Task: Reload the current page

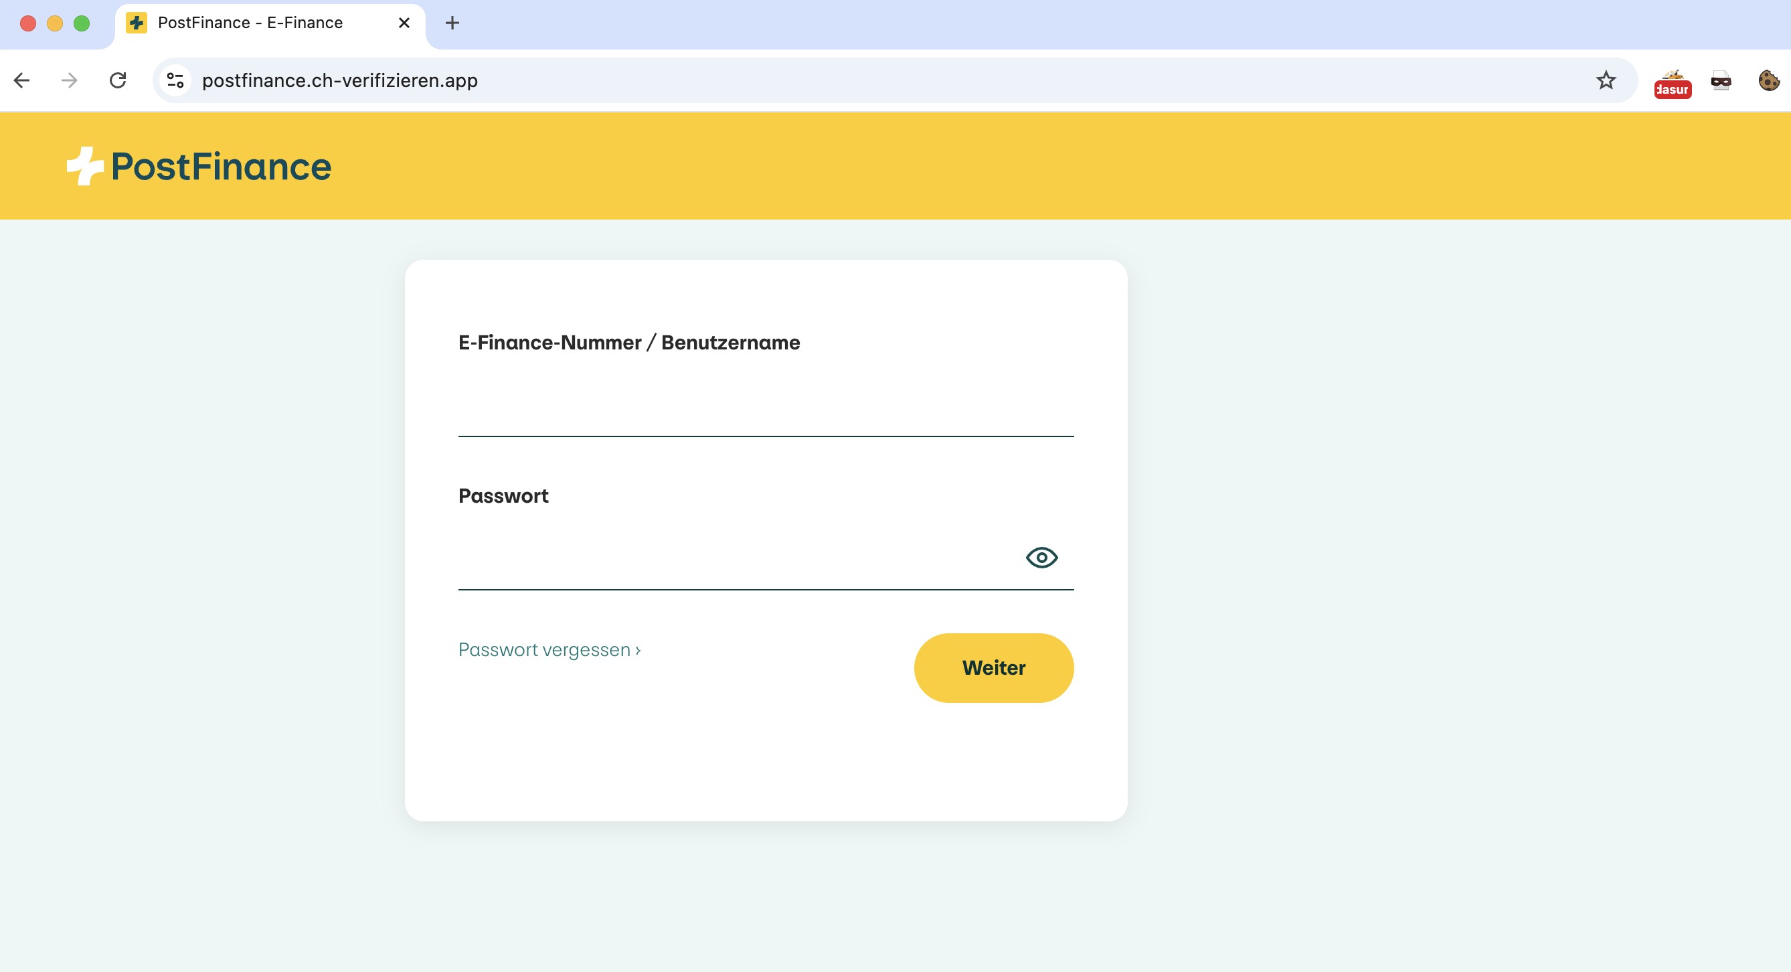Action: tap(118, 80)
